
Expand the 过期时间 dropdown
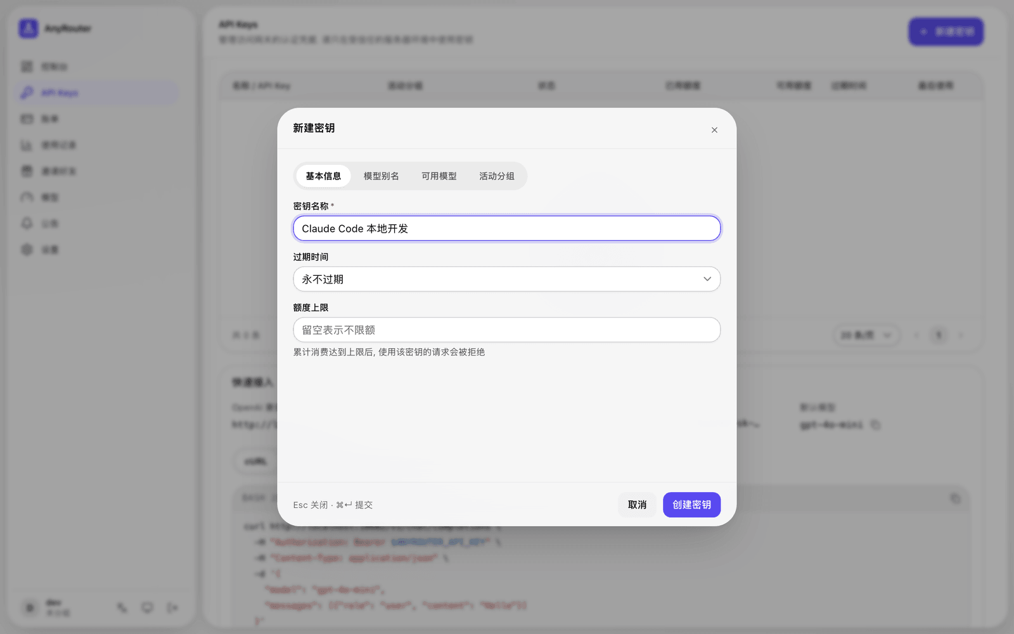[507, 279]
